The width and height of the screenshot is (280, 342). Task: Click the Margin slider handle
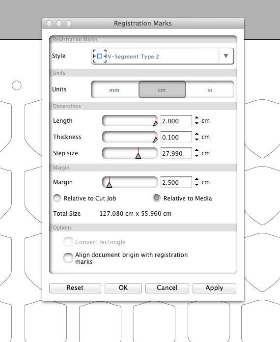[109, 185]
